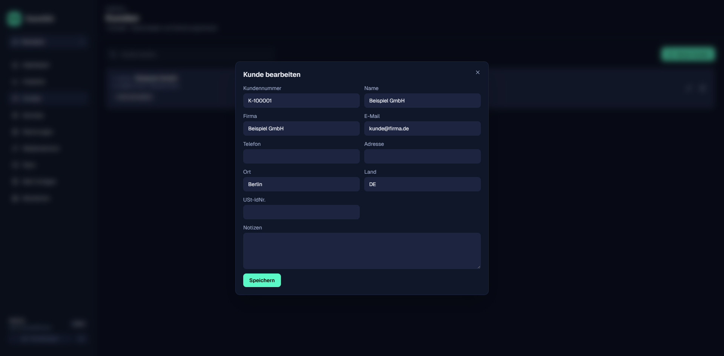Click into the E-Mail field
The height and width of the screenshot is (356, 724).
coord(422,128)
